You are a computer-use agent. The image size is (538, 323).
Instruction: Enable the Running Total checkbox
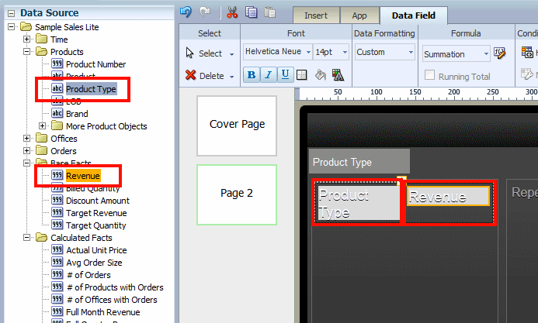(429, 75)
